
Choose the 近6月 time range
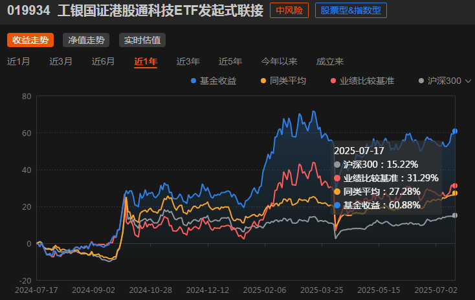click(104, 61)
